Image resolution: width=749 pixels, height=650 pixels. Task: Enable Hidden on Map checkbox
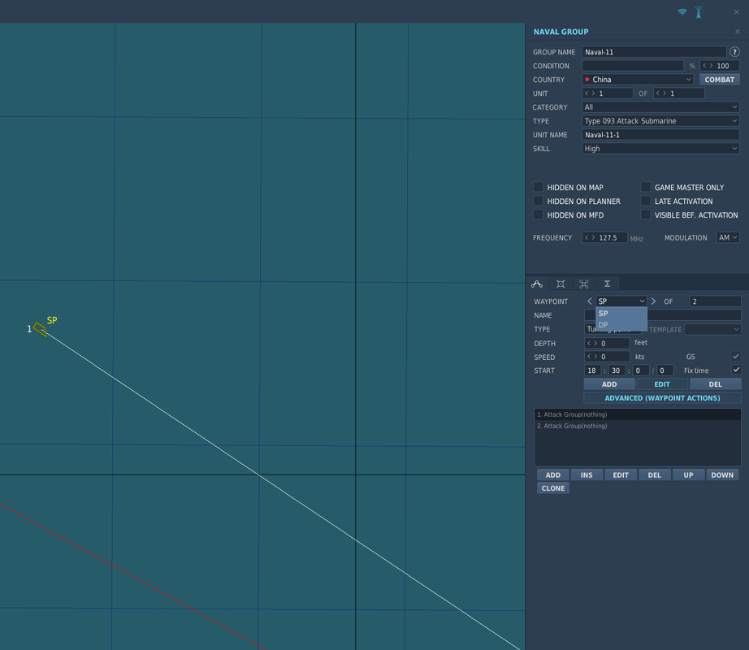click(x=539, y=187)
